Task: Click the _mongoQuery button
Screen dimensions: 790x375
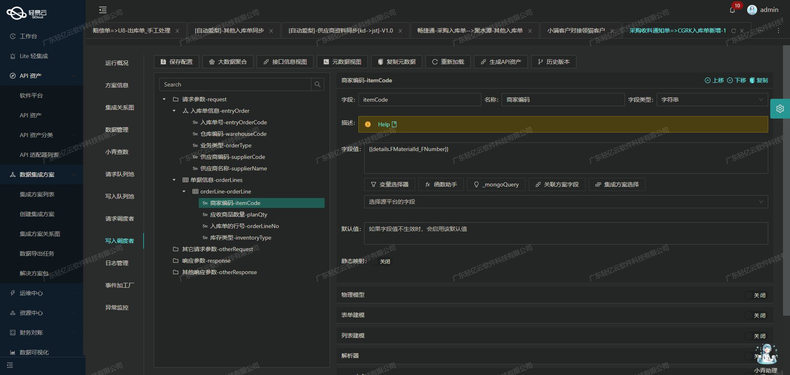Action: [x=496, y=184]
